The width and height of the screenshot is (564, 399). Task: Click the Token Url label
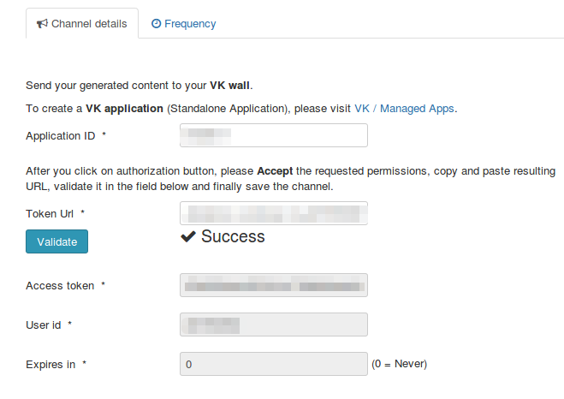[x=50, y=214]
